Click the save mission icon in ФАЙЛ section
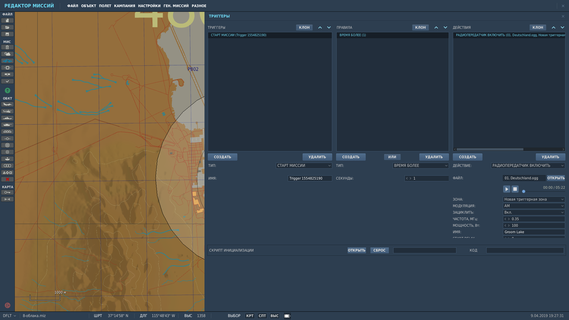This screenshot has height=320, width=569. [x=7, y=34]
